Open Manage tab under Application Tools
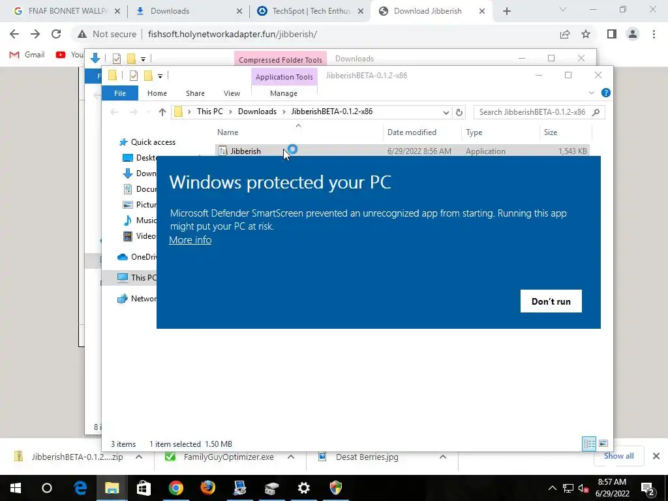This screenshot has width=668, height=501. [284, 93]
